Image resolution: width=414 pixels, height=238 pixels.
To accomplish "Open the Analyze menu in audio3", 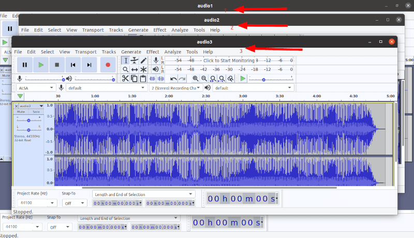I will tap(173, 52).
